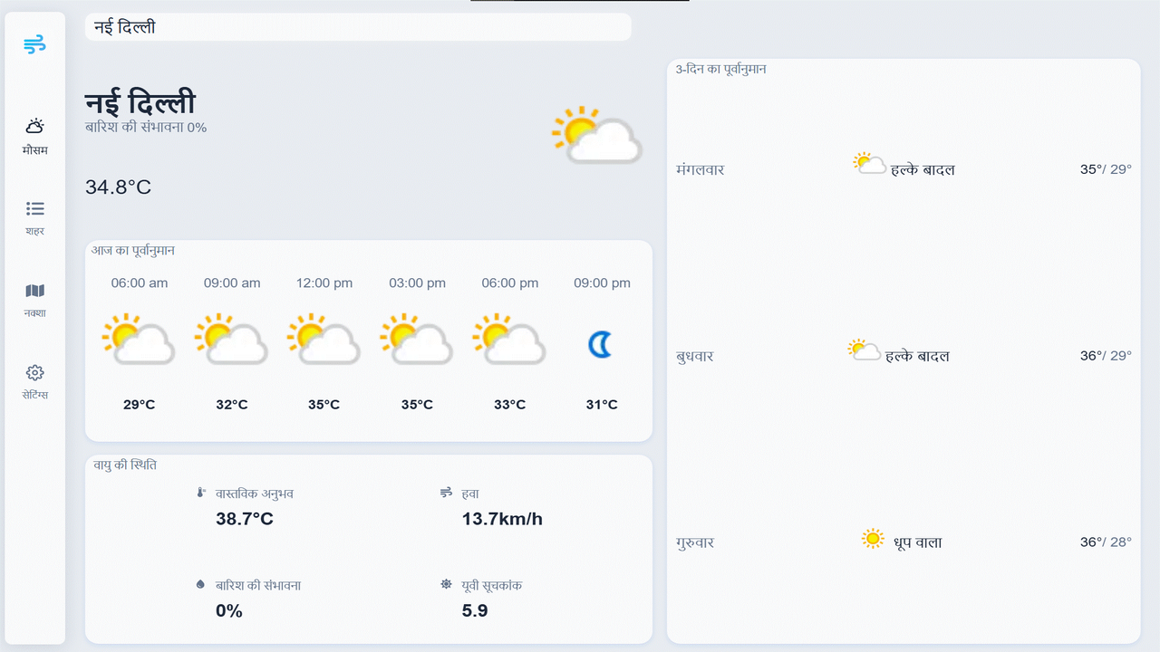The height and width of the screenshot is (652, 1160).
Task: Select the गुरुवार forecast row
Action: pos(903,541)
